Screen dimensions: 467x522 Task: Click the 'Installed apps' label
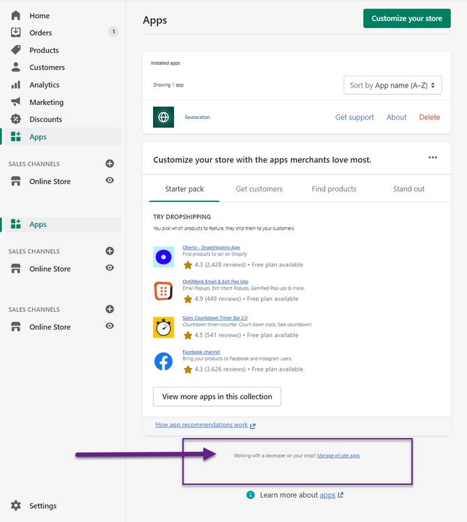(166, 63)
